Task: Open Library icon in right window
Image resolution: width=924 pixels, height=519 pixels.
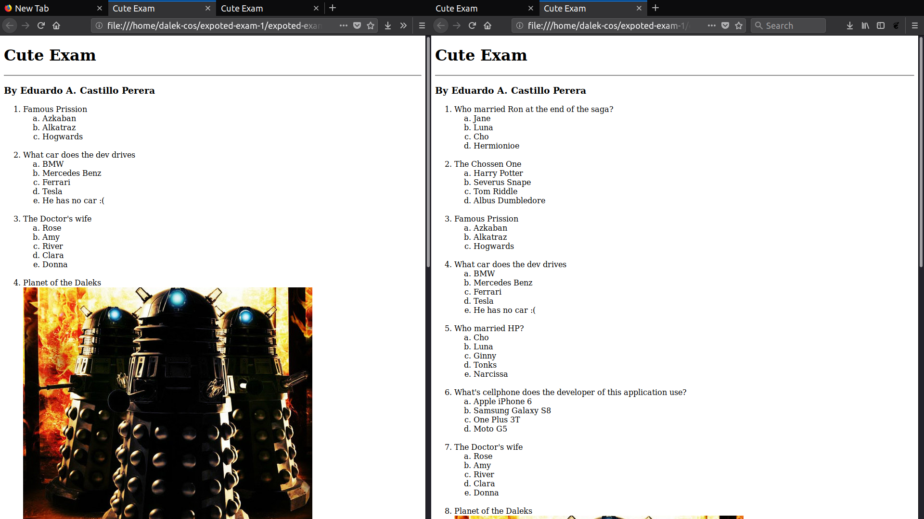Action: pos(865,25)
